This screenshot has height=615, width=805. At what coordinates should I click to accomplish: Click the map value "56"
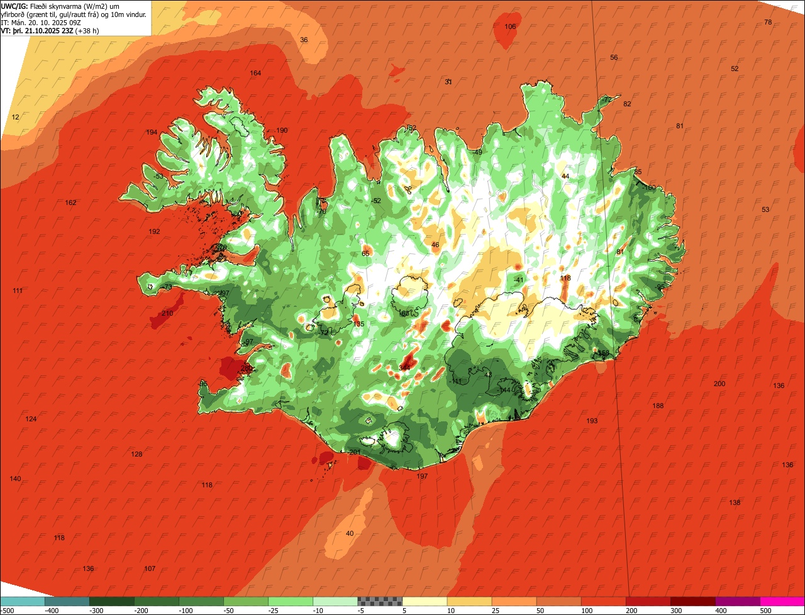point(614,57)
